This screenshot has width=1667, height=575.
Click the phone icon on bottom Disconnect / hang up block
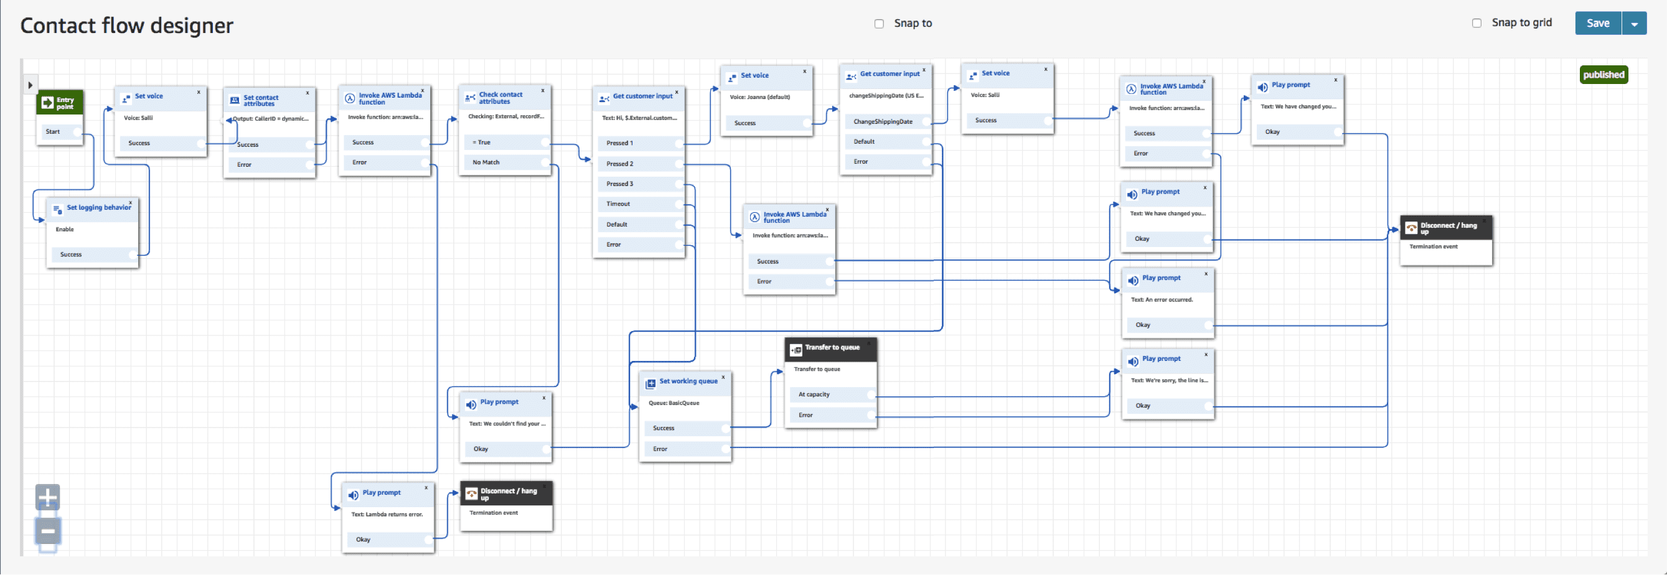tap(472, 494)
